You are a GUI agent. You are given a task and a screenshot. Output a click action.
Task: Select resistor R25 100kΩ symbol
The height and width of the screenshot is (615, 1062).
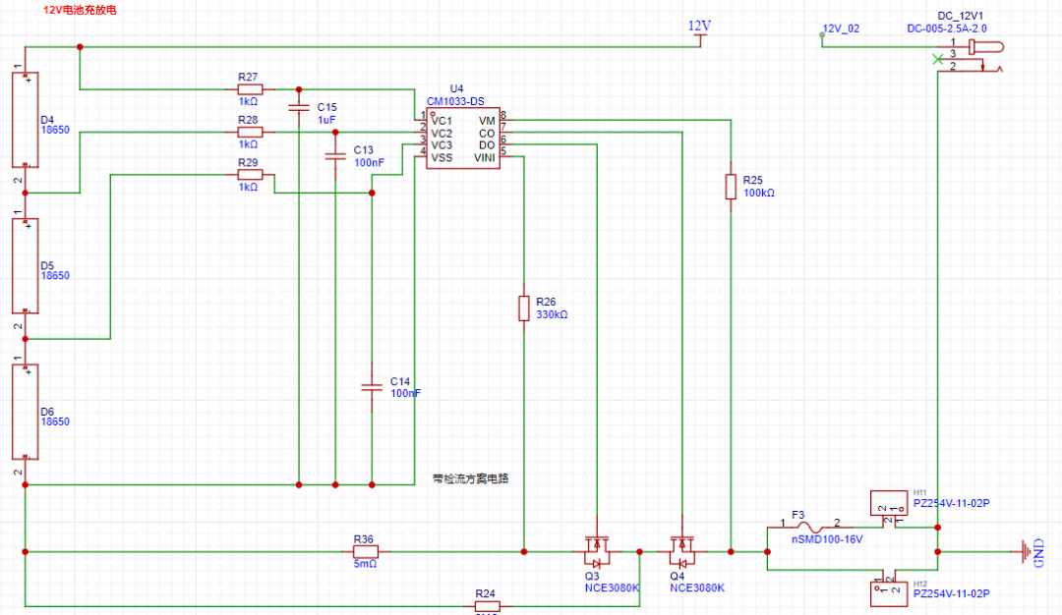tap(731, 187)
